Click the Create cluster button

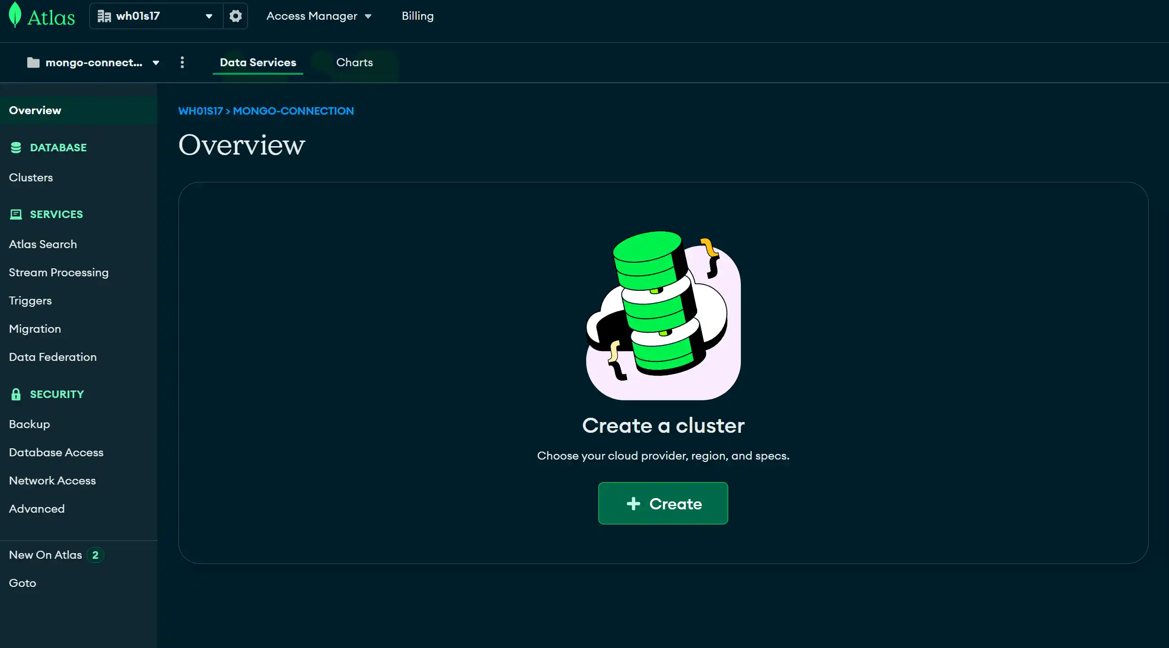click(x=663, y=503)
